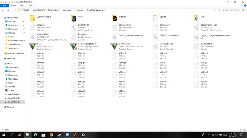The width and height of the screenshot is (247, 138).
Task: Select the GTA5 application icon
Action: [33, 47]
